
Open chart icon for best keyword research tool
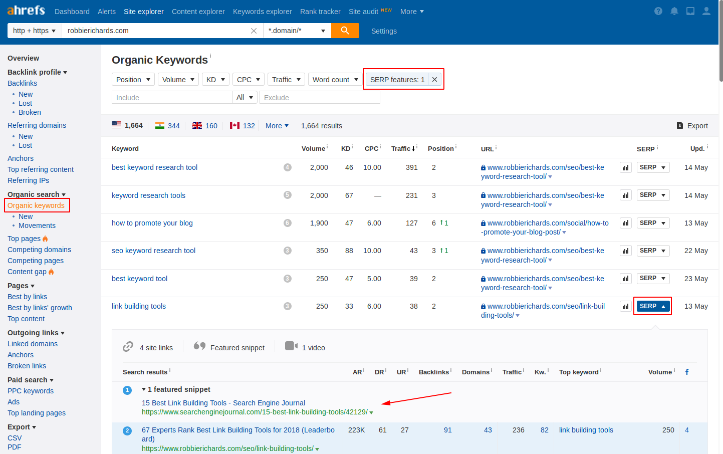(x=625, y=168)
